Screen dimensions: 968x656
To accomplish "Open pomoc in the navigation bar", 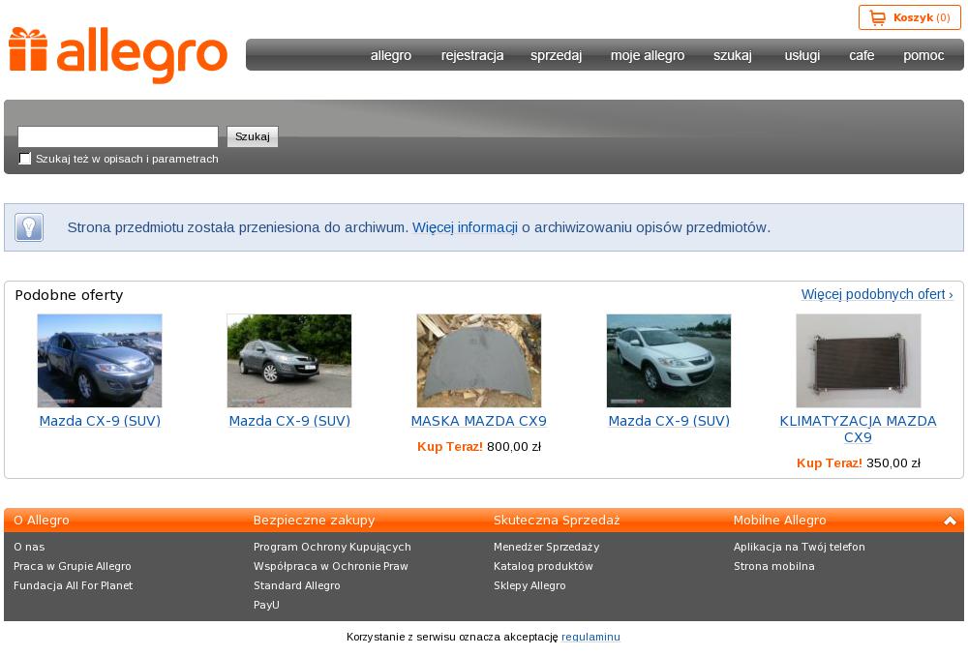I will [923, 55].
